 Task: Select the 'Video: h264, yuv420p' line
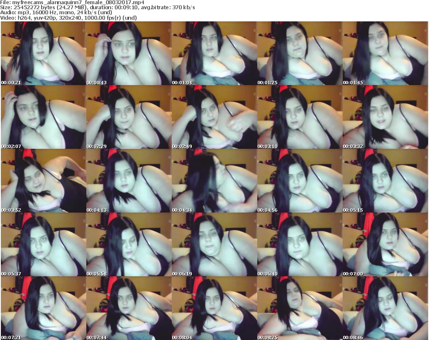(x=68, y=18)
